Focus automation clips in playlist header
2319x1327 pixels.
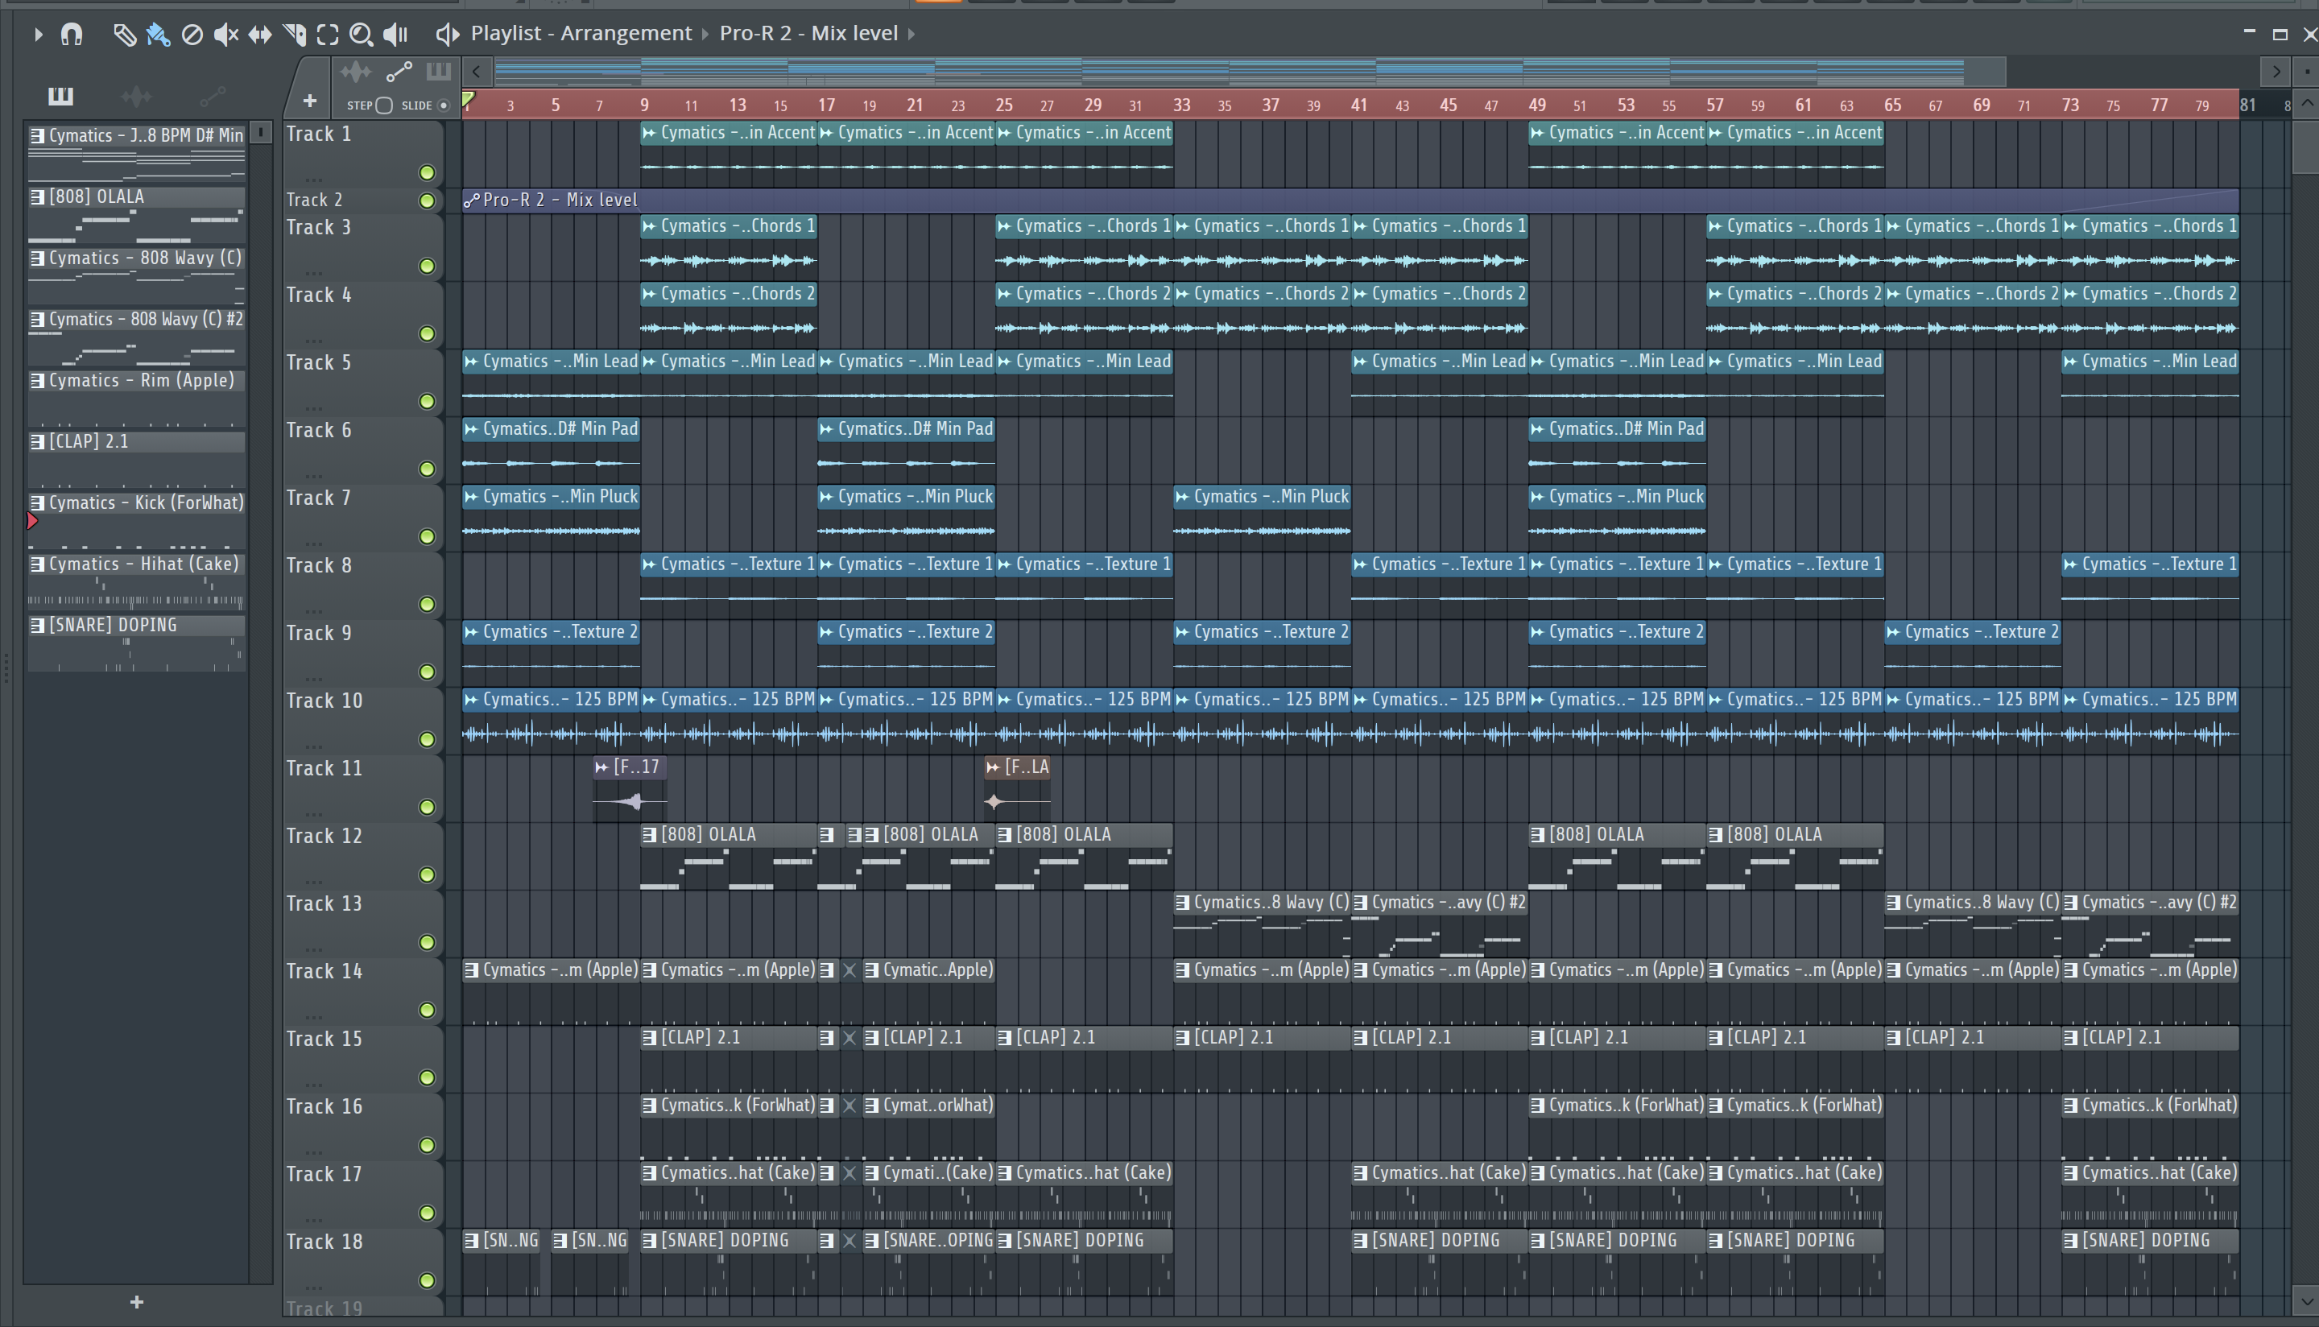(399, 71)
